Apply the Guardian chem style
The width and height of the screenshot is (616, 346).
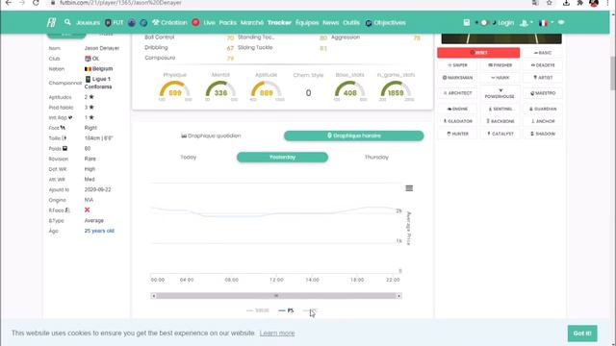(x=543, y=109)
